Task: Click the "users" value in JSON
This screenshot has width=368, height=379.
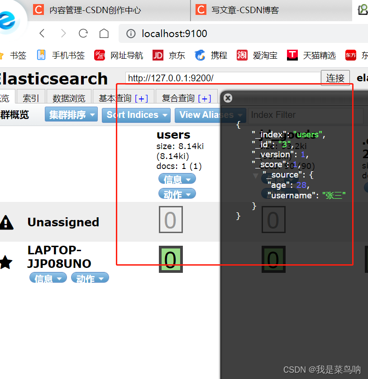Action: (x=308, y=135)
